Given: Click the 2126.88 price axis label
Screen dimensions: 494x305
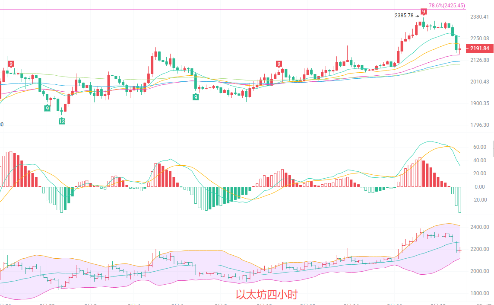Looking at the screenshot, I should tap(480, 60).
